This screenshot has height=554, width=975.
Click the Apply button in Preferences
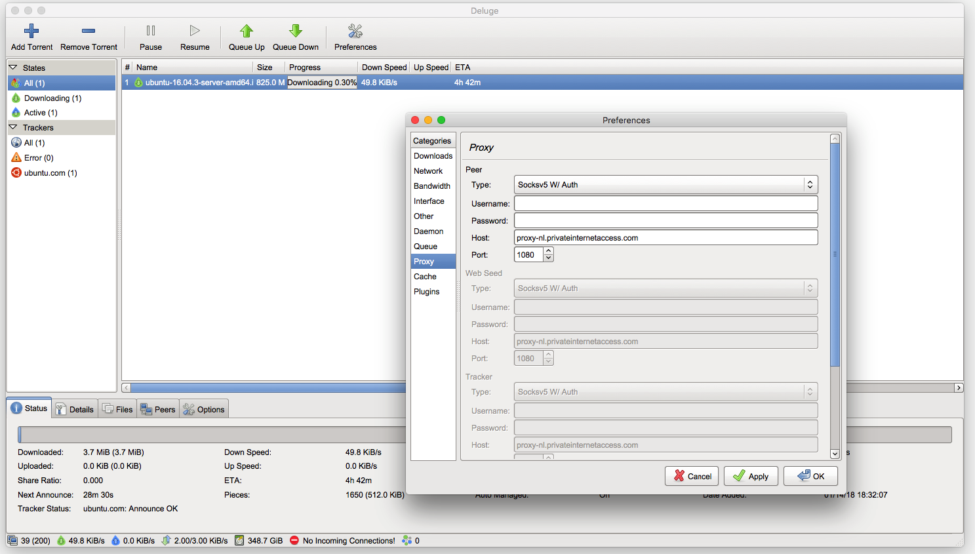[x=751, y=476]
